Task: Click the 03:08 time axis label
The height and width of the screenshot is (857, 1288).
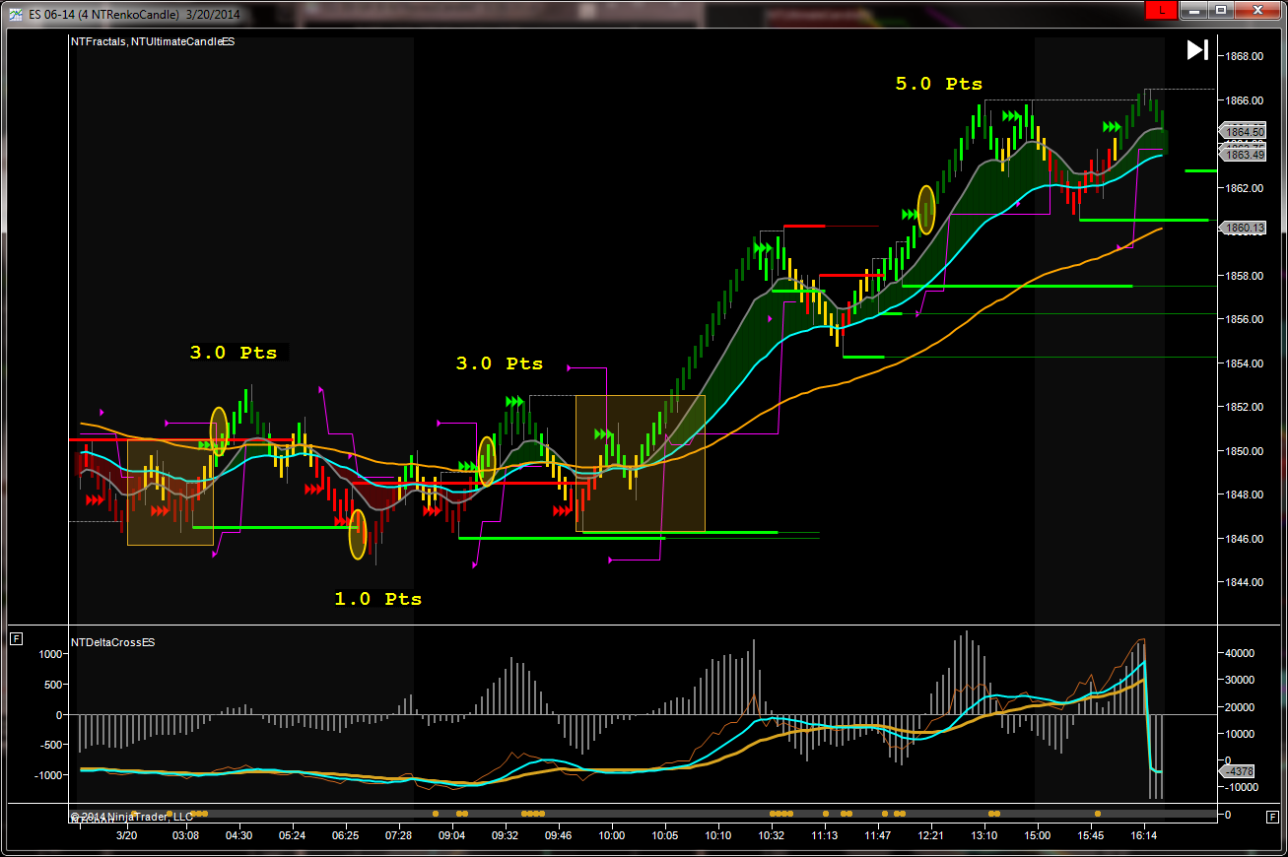Action: point(185,835)
